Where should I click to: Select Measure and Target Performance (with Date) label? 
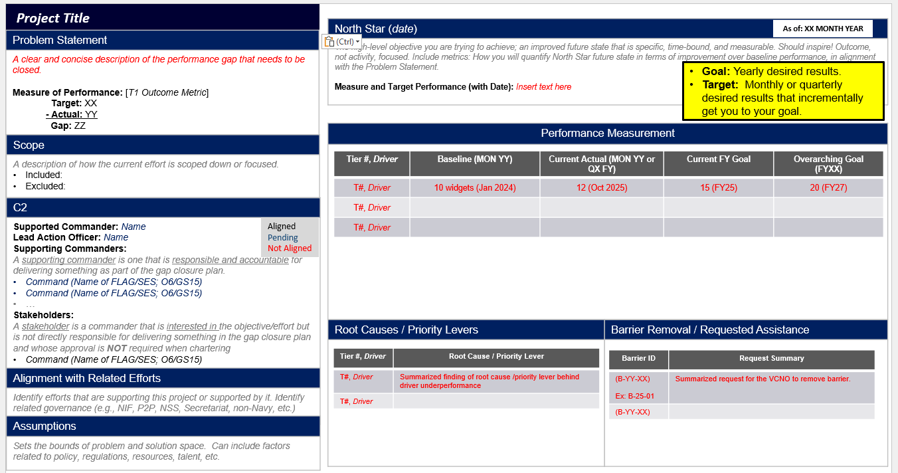424,87
